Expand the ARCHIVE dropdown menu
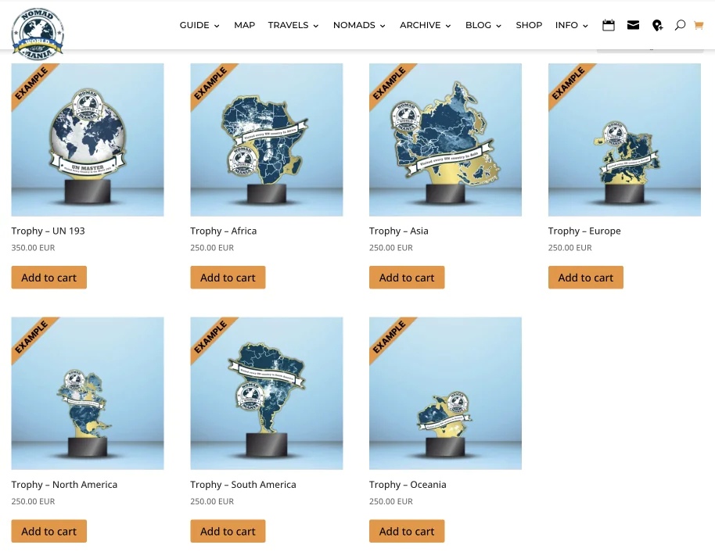The image size is (715, 552). point(426,25)
